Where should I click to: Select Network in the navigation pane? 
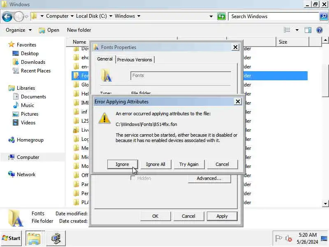pyautogui.click(x=26, y=174)
